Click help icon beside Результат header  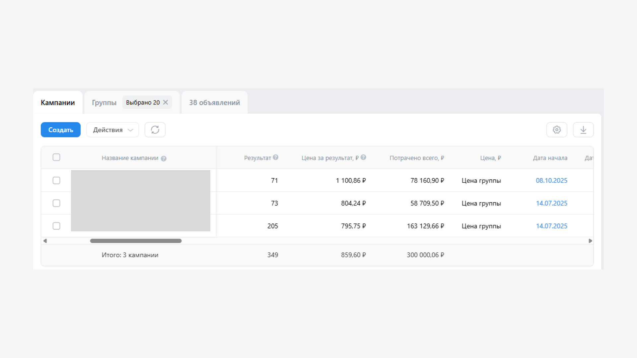coord(276,157)
